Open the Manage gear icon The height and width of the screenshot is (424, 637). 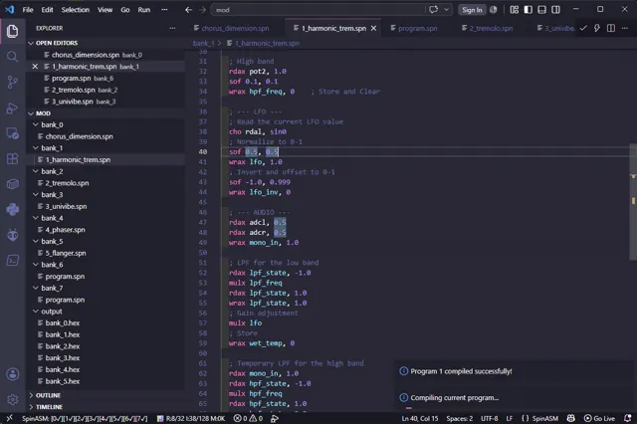[13, 400]
